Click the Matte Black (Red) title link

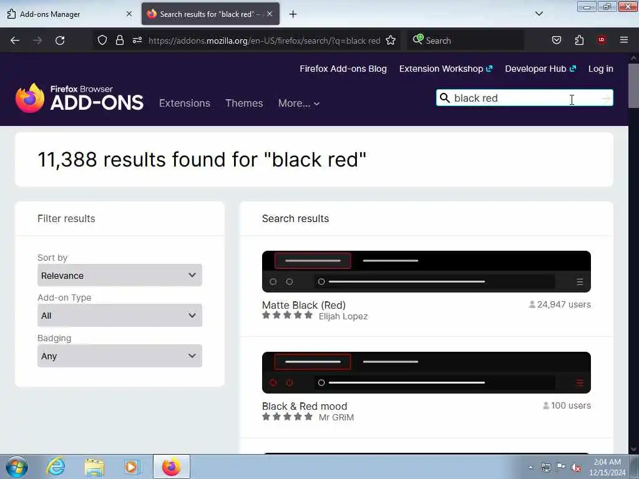[304, 305]
